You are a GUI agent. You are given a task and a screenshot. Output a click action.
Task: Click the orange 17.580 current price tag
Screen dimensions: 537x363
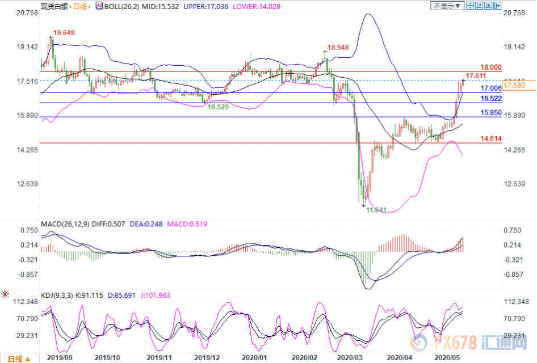(514, 85)
